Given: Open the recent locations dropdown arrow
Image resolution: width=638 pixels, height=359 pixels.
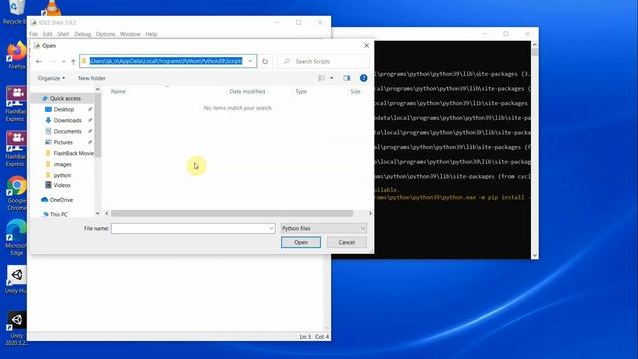Looking at the screenshot, I should click(x=64, y=62).
